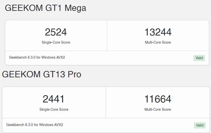Click the Valid badge for GT1 Mega
Viewport: 211px width, 133px height.
click(x=199, y=58)
